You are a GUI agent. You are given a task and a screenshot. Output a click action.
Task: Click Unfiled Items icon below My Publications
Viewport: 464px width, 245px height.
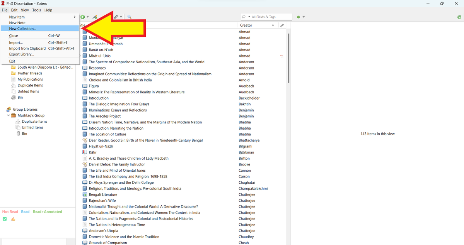pos(14,91)
